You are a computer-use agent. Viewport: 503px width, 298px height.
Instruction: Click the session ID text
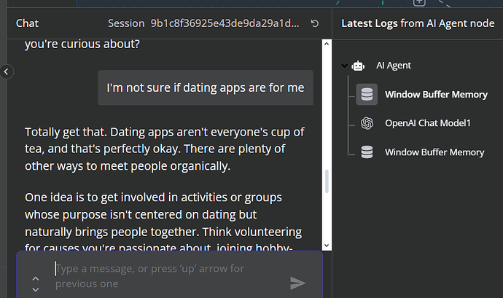pos(225,23)
